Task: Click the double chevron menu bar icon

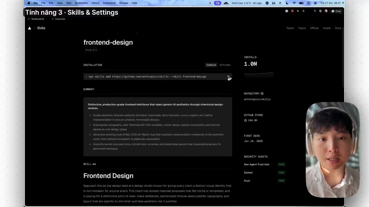Action: [210, 3]
